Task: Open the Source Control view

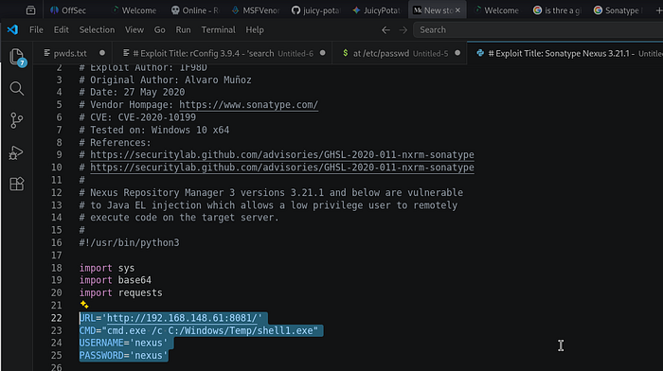Action: (x=16, y=120)
